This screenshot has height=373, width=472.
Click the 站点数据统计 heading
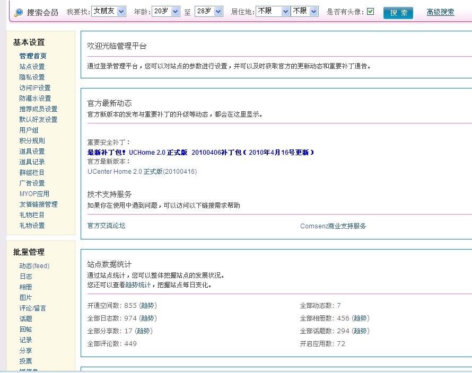point(109,264)
